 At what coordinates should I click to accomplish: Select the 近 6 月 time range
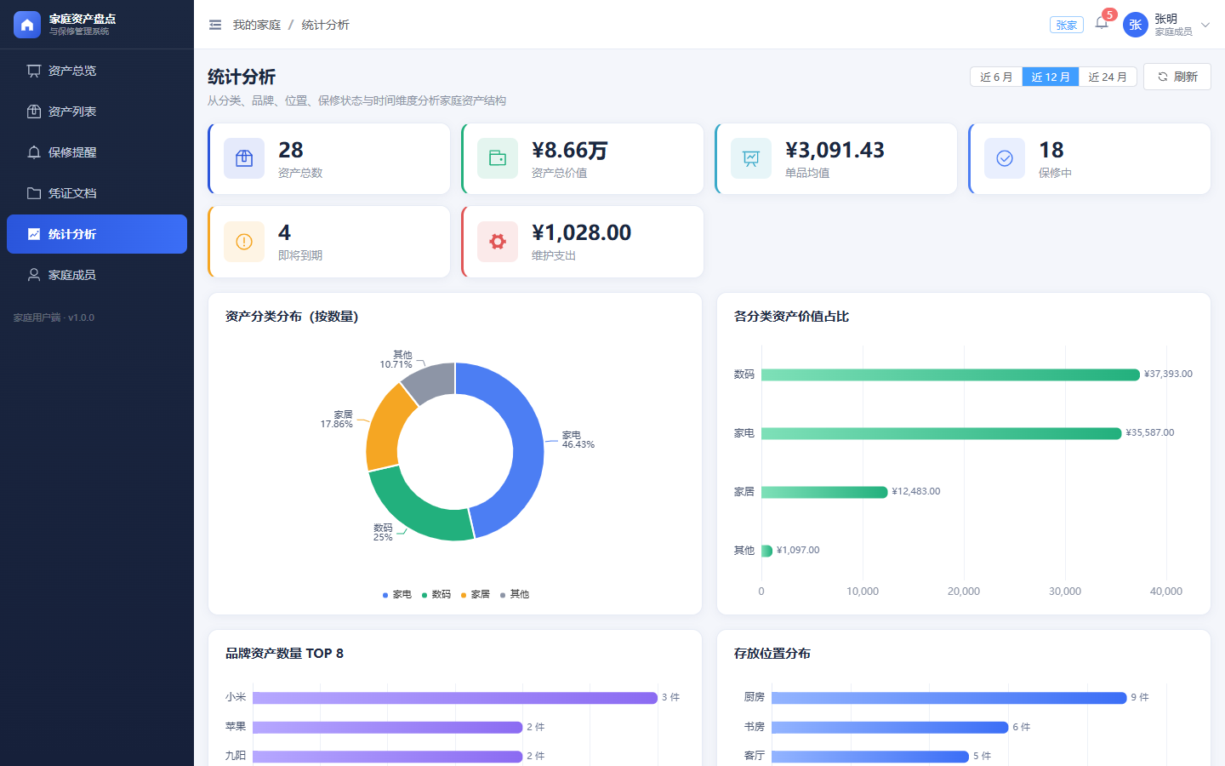tap(996, 77)
